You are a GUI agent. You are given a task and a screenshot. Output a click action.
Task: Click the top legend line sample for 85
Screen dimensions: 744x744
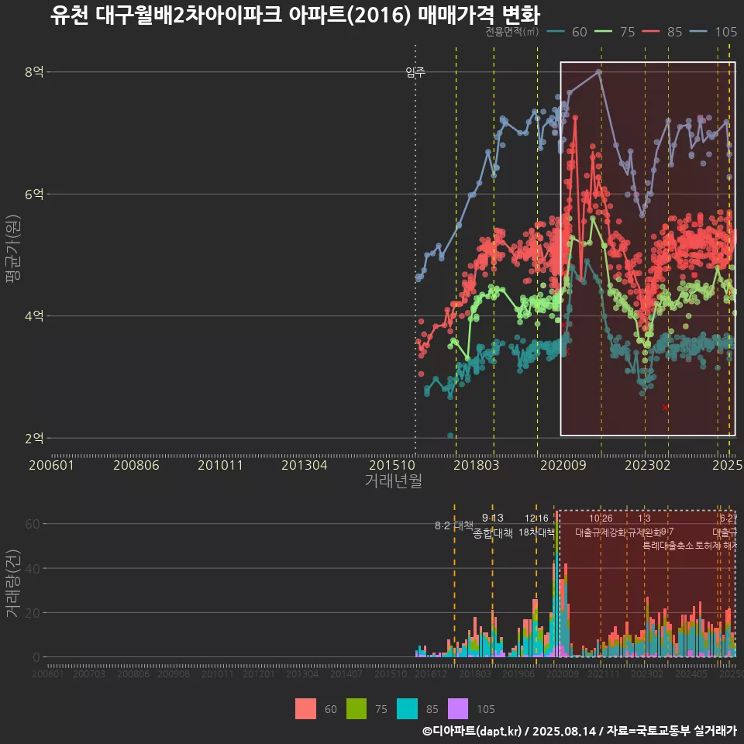coord(650,32)
